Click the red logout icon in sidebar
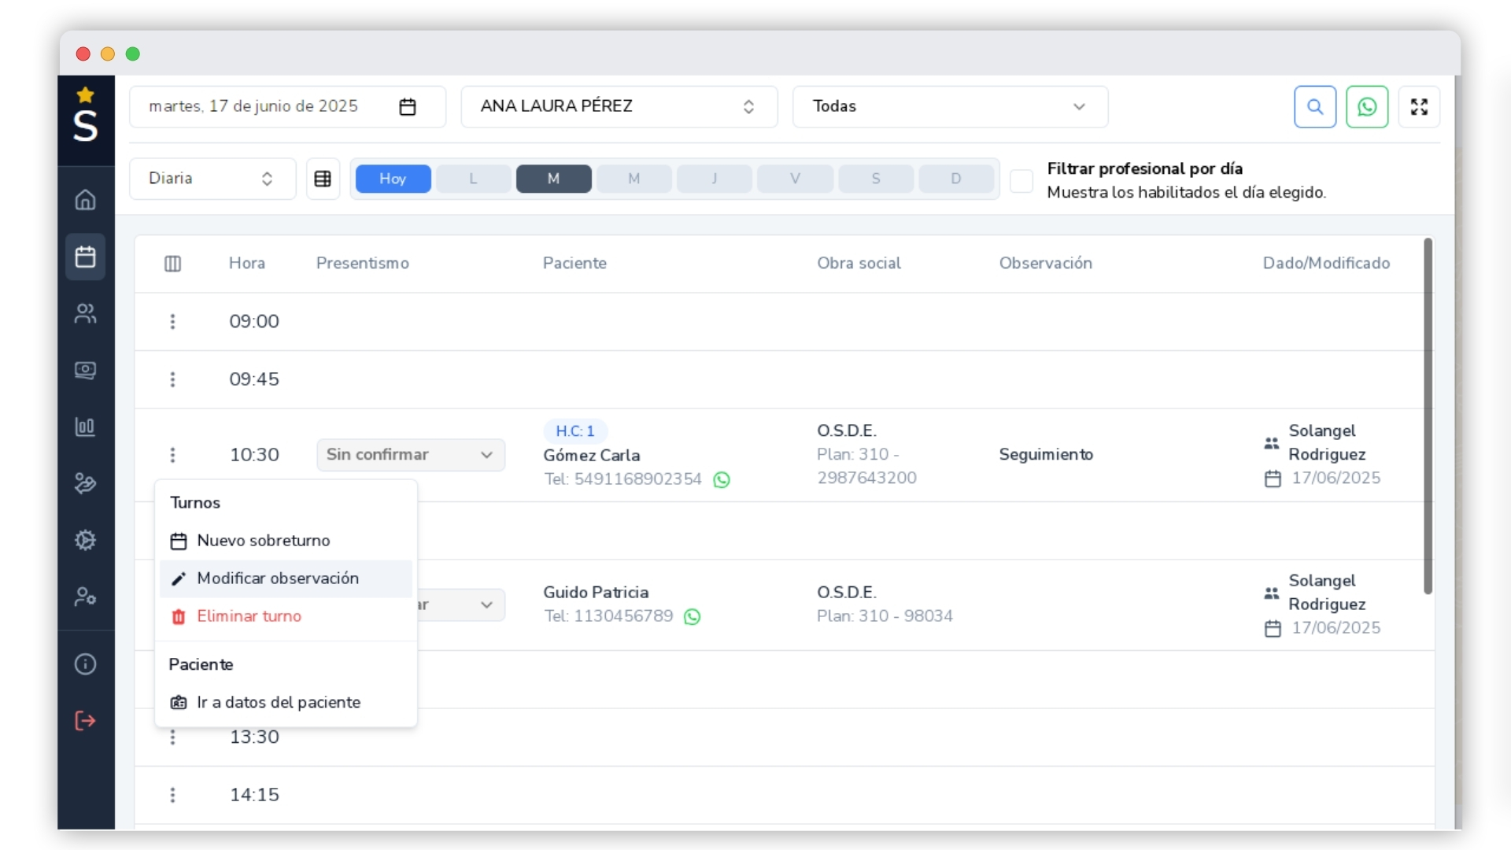 click(x=85, y=721)
